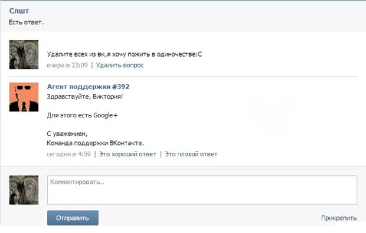The image size is (366, 233).
Task: Focus the Комментировать comment field
Action: point(202,190)
